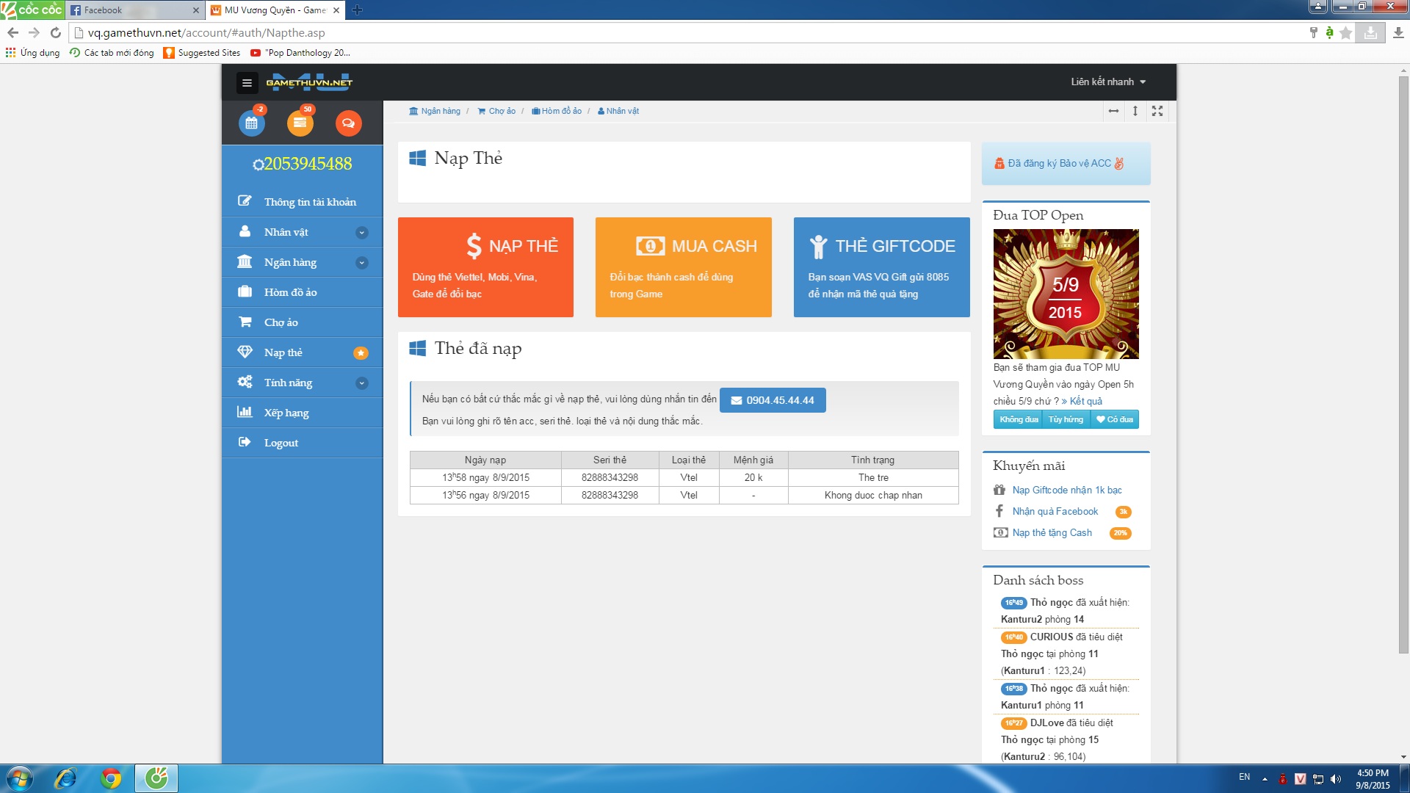This screenshot has width=1410, height=793.
Task: Click the orange 'NẠP THẺ' tile
Action: (x=485, y=267)
